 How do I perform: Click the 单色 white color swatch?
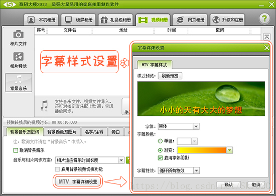pos(184,141)
